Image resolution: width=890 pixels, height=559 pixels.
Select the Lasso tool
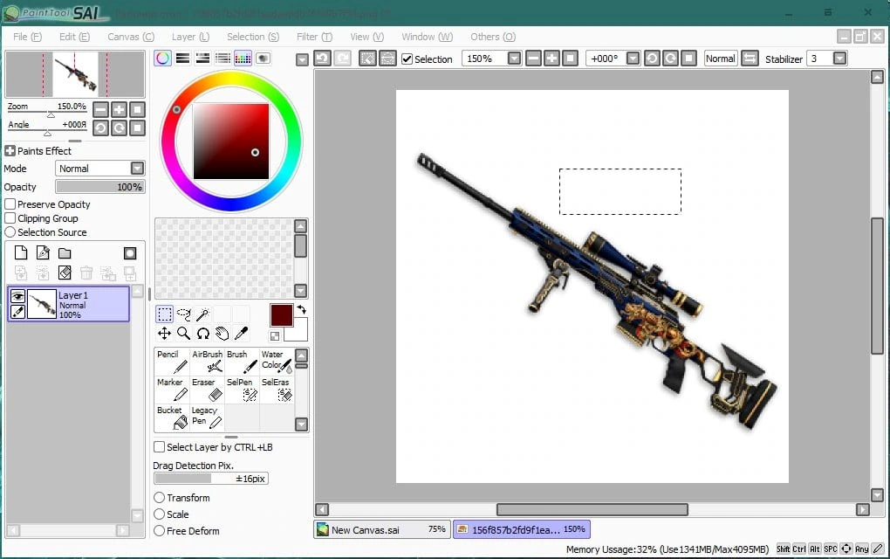[184, 314]
